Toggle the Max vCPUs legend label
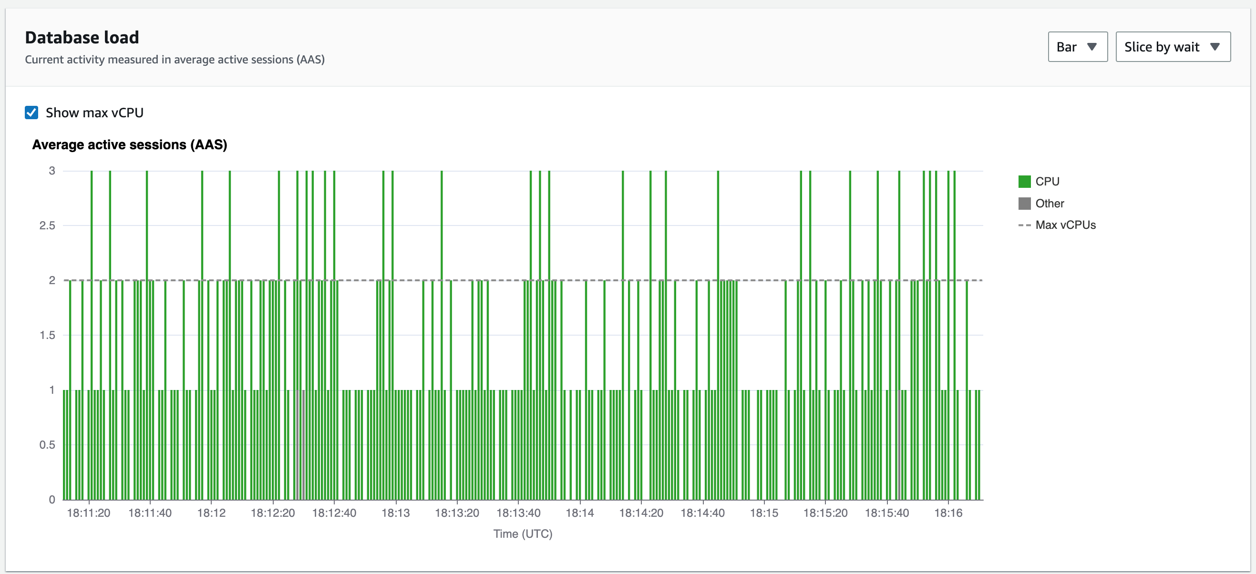The height and width of the screenshot is (574, 1256). coord(1065,225)
